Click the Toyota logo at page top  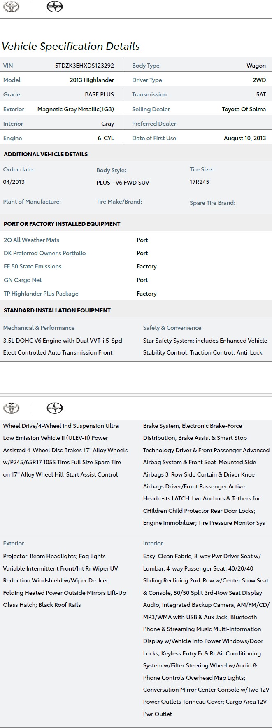pos(11,7)
